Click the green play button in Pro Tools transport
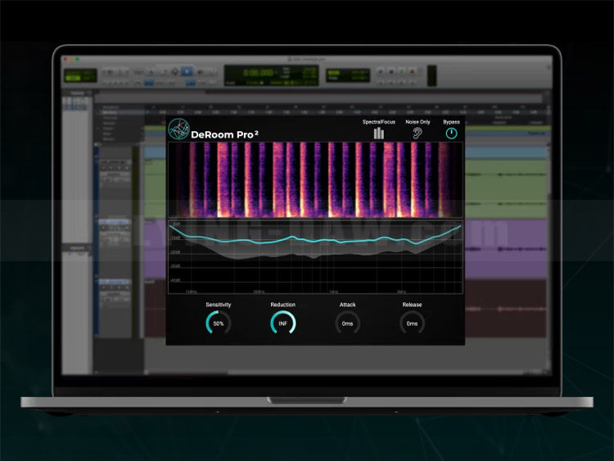Viewport: 614px width, 461px height. pyautogui.click(x=401, y=72)
